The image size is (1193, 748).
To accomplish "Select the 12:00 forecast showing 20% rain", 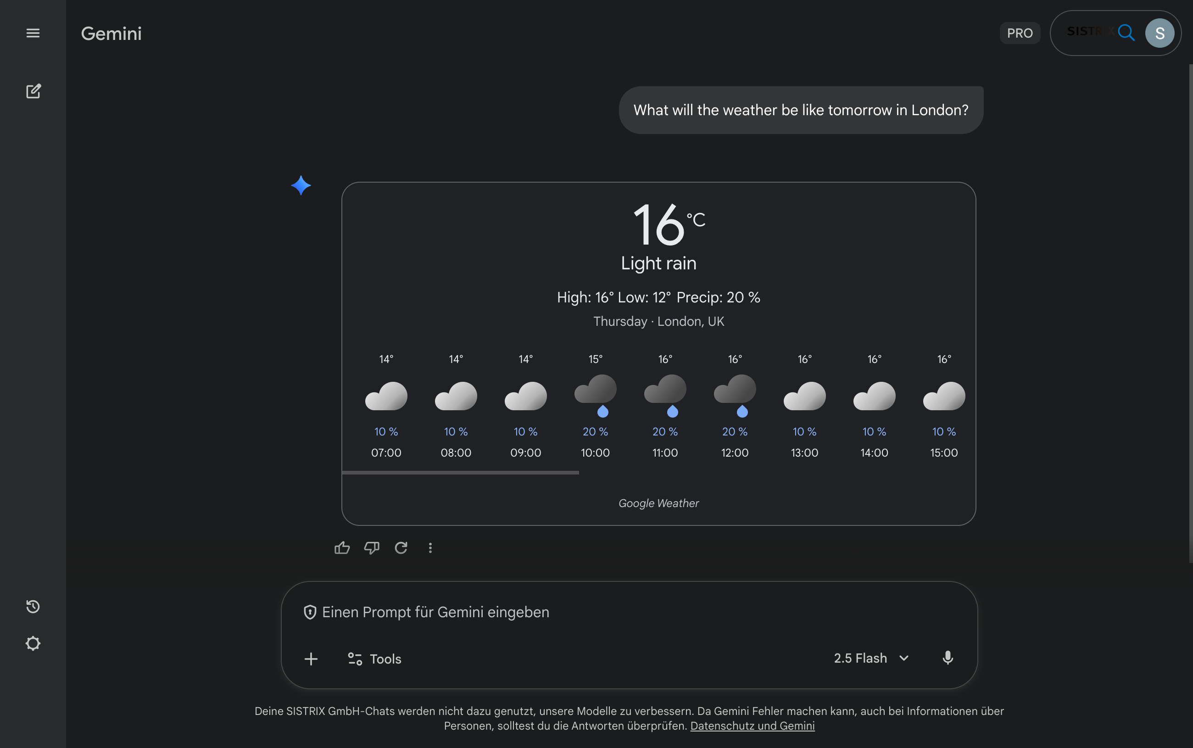I will pyautogui.click(x=735, y=406).
